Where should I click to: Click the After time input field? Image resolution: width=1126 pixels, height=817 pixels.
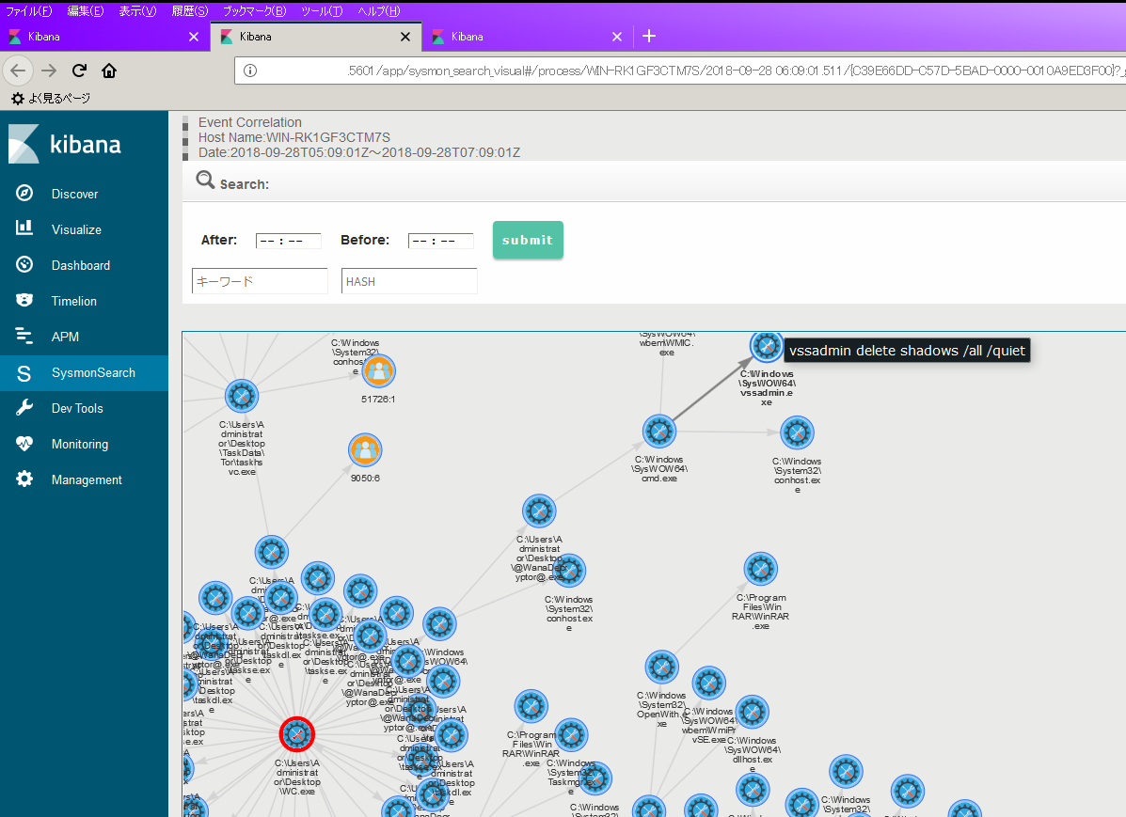point(288,241)
